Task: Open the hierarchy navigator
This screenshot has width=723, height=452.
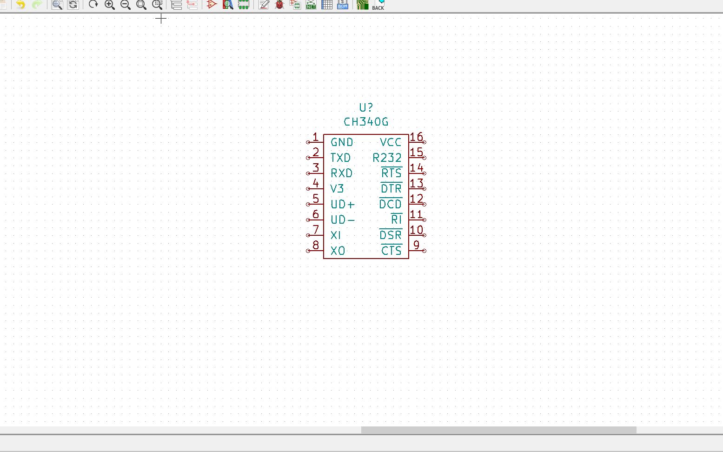Action: (x=176, y=5)
